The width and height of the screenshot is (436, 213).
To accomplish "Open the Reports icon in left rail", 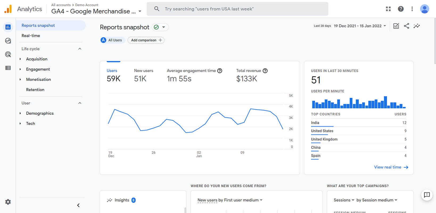I will coord(8,27).
